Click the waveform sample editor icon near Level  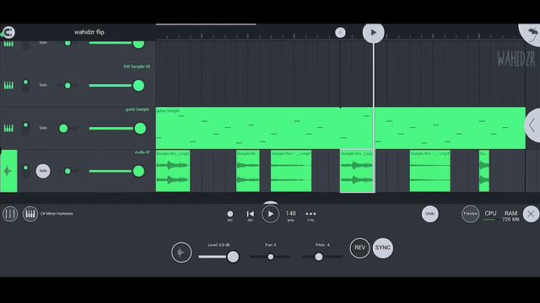181,252
